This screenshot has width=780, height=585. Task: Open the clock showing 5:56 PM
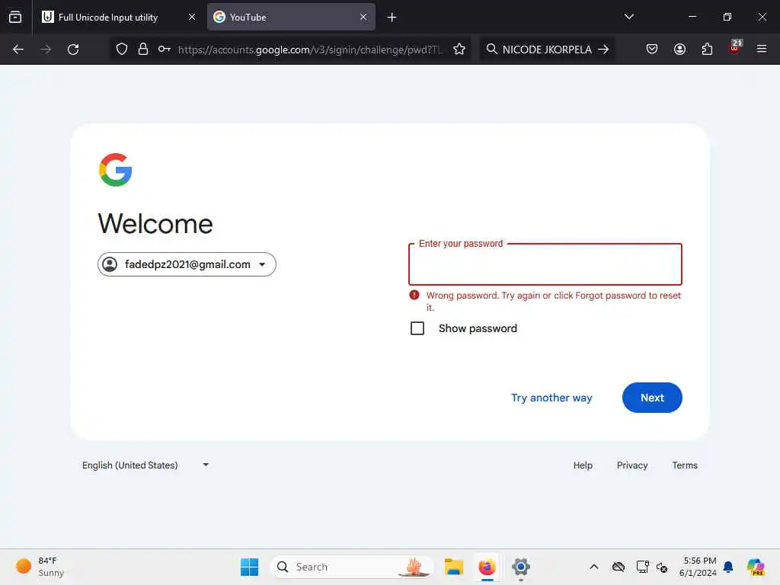click(x=698, y=567)
